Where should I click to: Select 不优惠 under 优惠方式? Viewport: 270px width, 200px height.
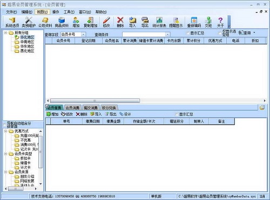[x=25, y=140]
